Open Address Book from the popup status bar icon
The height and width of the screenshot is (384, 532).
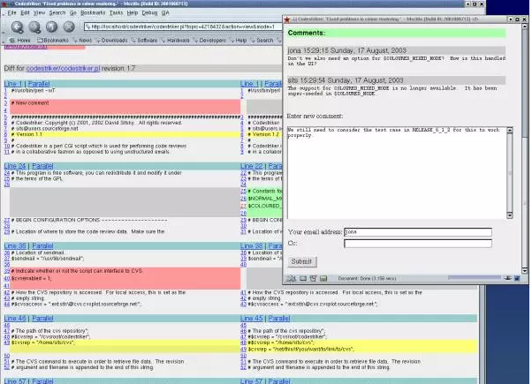323,279
